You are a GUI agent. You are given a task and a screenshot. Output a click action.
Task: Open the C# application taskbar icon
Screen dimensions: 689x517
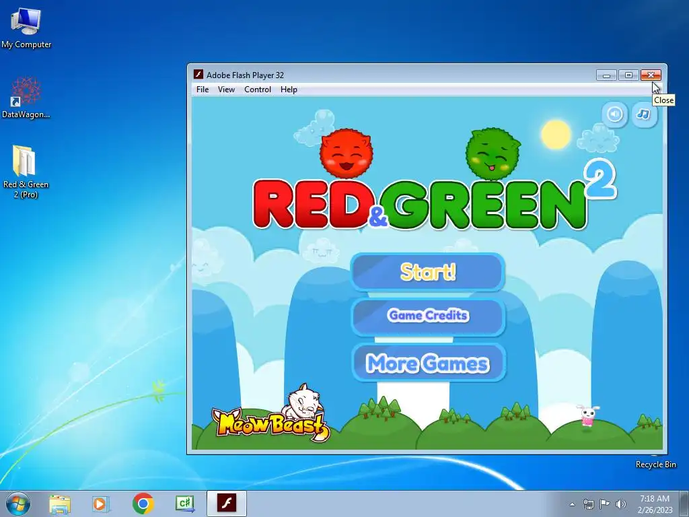(x=185, y=504)
